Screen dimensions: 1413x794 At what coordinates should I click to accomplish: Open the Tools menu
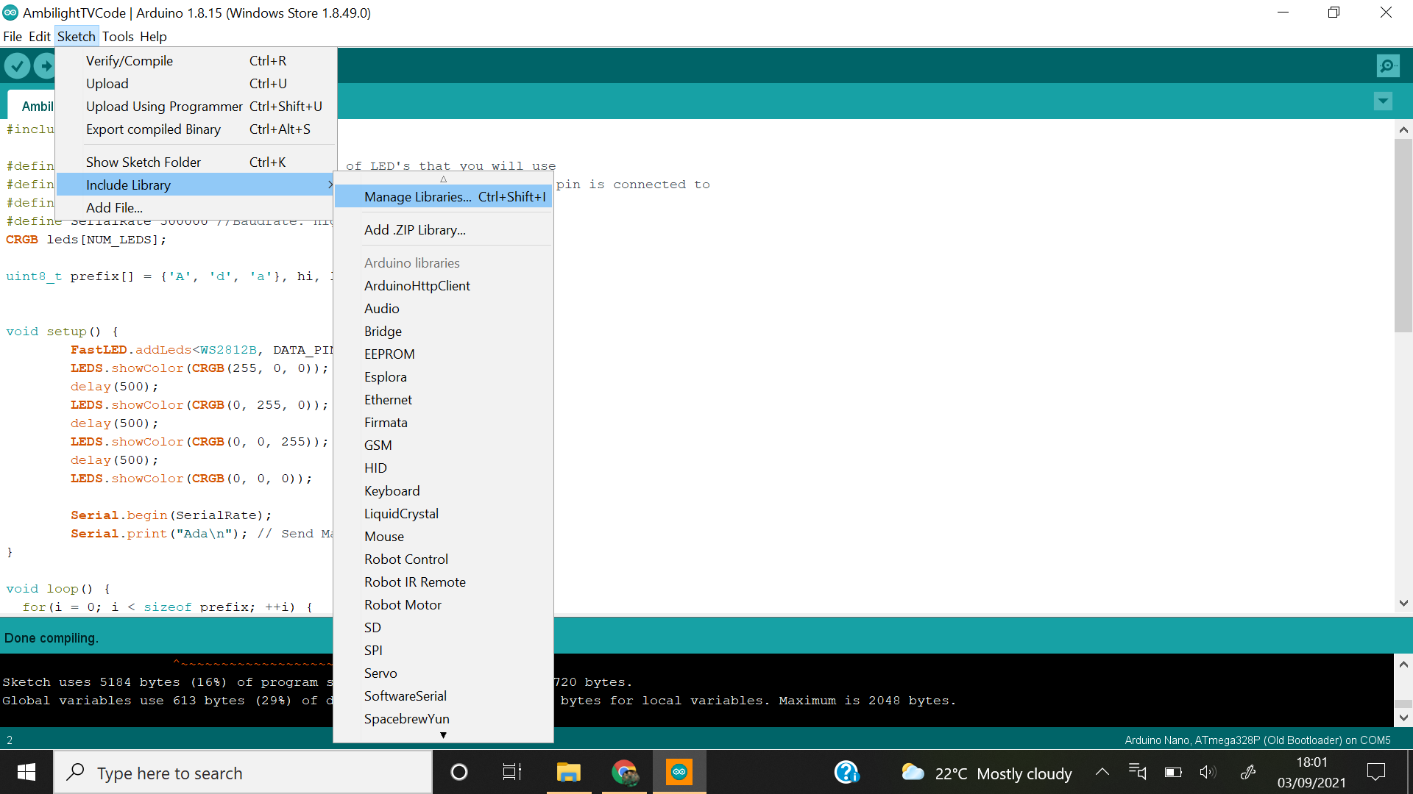118,37
